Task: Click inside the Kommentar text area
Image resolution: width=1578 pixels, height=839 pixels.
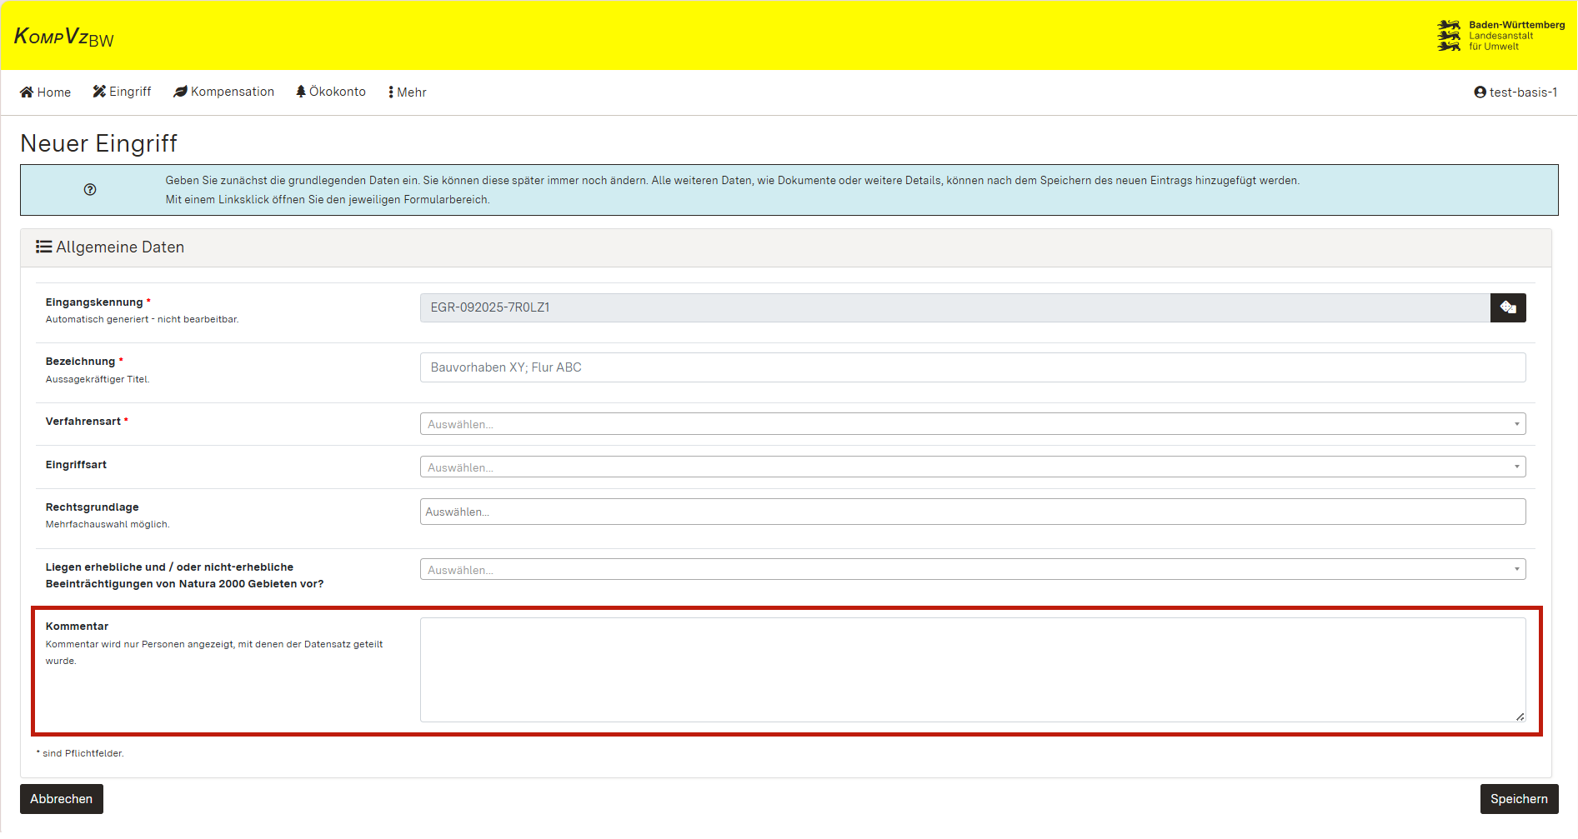Action: click(972, 669)
